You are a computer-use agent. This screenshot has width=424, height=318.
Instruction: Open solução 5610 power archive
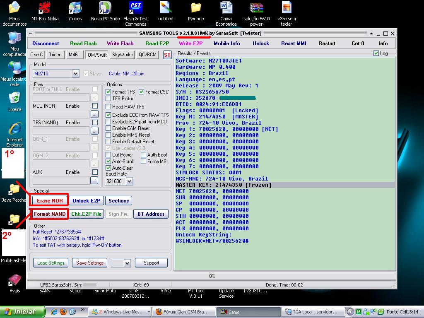pos(256,14)
